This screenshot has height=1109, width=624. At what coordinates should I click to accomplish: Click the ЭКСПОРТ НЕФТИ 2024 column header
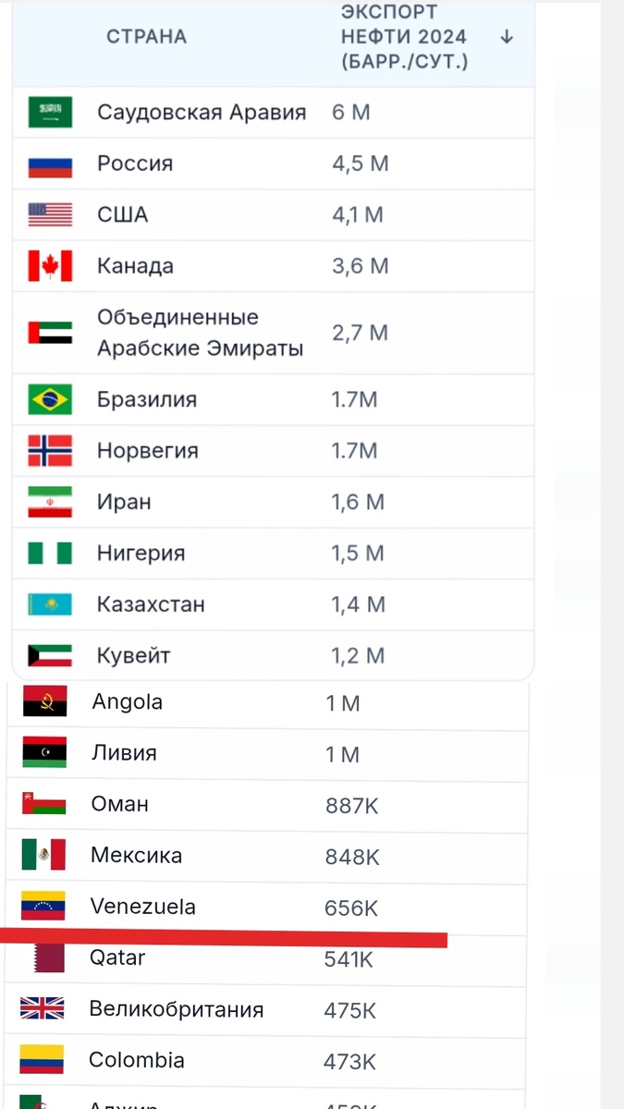(404, 37)
